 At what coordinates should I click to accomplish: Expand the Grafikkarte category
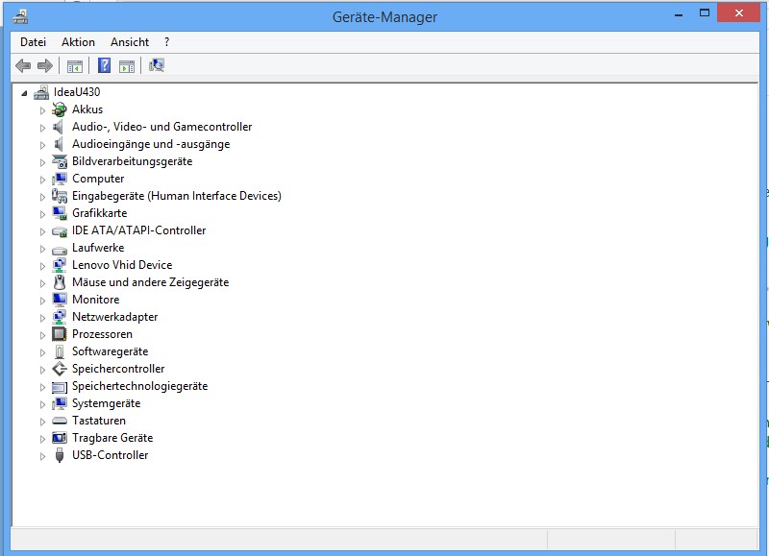pyautogui.click(x=42, y=214)
